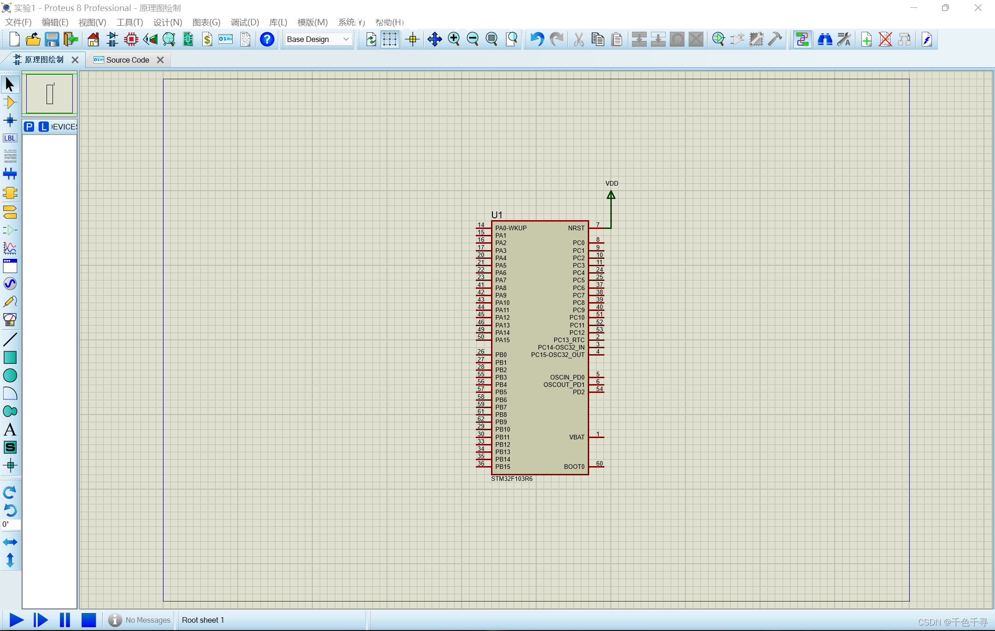995x631 pixels.
Task: Open the 文件(F) menu
Action: (x=18, y=22)
